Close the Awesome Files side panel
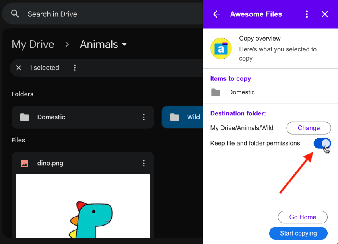 tap(324, 14)
